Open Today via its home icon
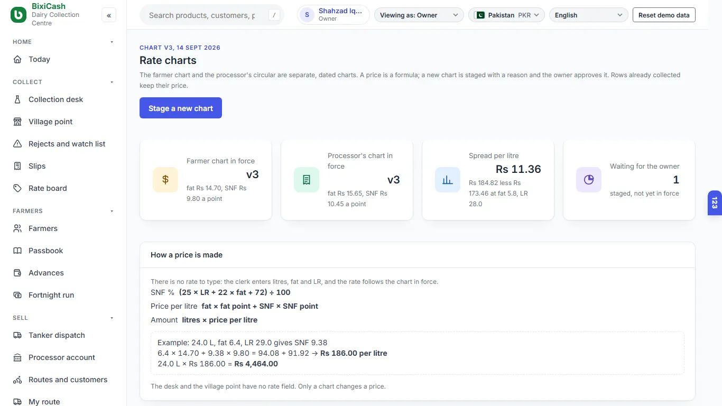The image size is (722, 406). (x=17, y=59)
